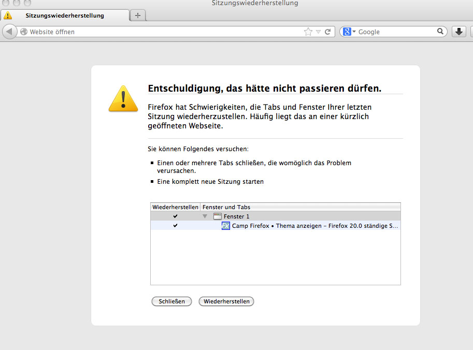This screenshot has height=350, width=473.
Task: Click the magnifier search icon
Action: (440, 32)
